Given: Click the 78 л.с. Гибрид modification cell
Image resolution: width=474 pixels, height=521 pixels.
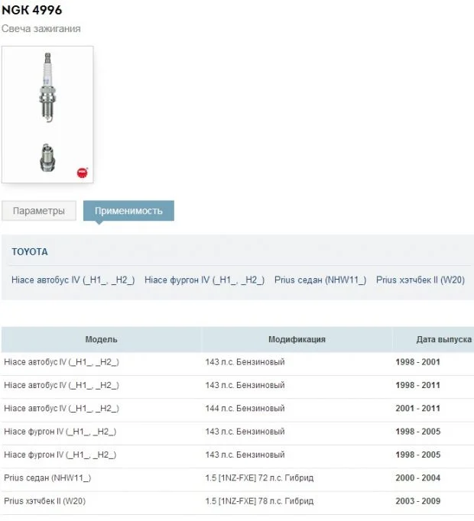Looking at the screenshot, I should point(259,501).
